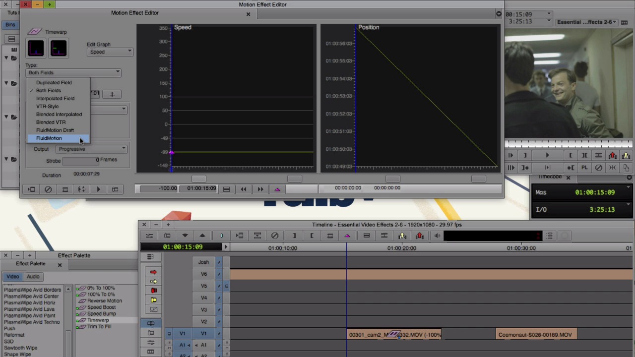The height and width of the screenshot is (357, 635).
Task: Toggle the V6 track selector
Action: click(x=204, y=274)
